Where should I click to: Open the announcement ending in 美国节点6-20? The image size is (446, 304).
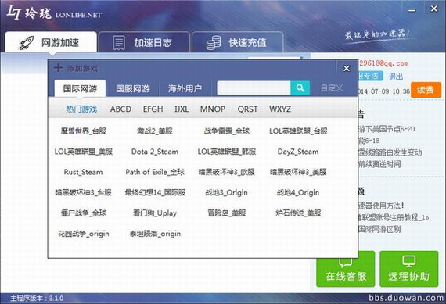point(387,129)
